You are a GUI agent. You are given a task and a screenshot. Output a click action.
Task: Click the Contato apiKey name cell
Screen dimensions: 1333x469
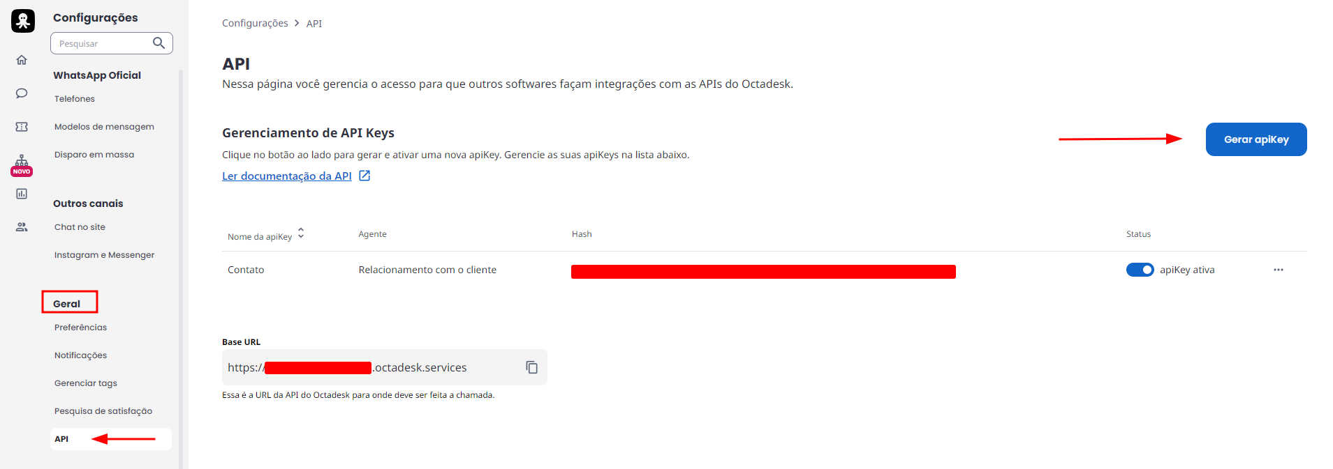tap(246, 270)
